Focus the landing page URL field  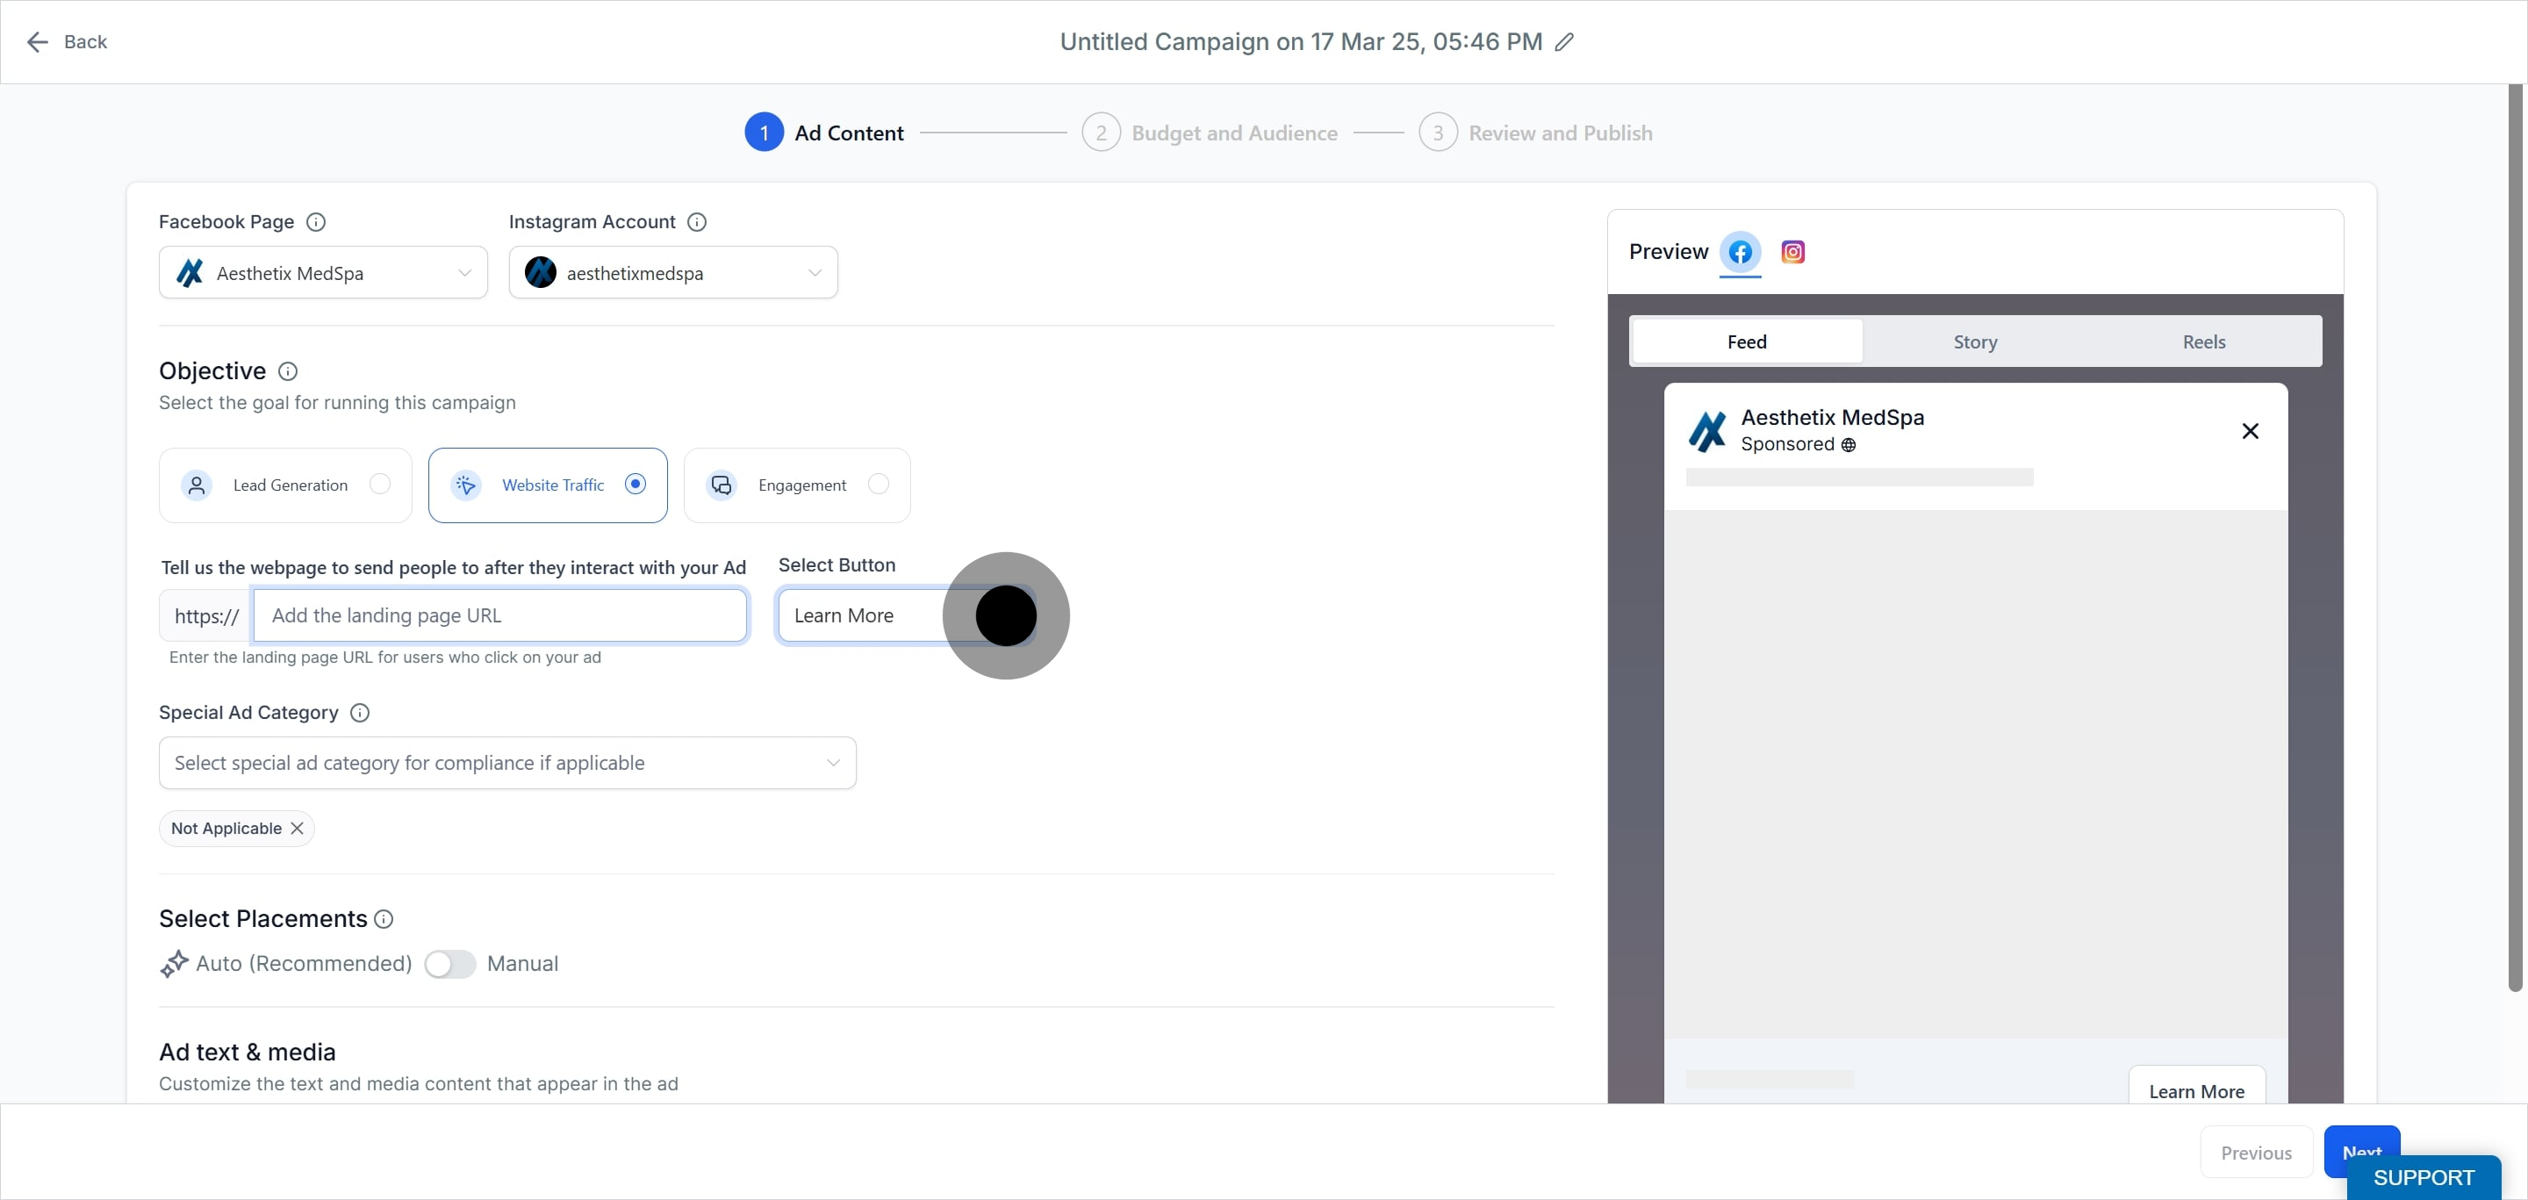coord(499,615)
